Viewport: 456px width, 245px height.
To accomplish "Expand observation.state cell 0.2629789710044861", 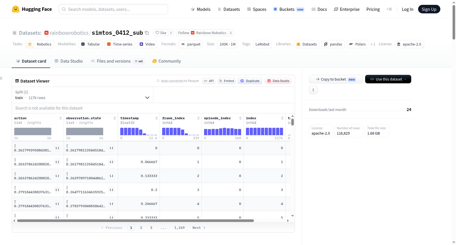I will pos(111,176).
